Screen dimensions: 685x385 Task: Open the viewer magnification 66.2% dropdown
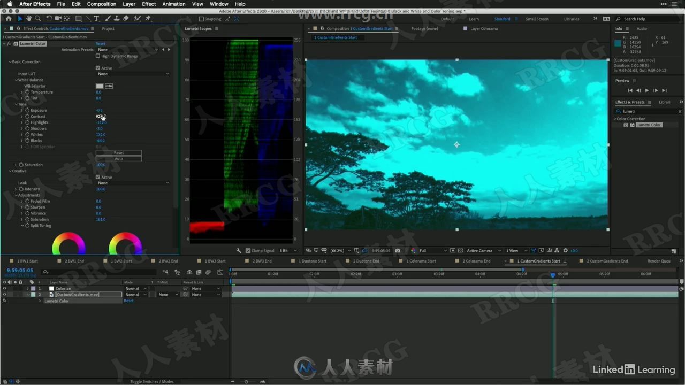[340, 251]
